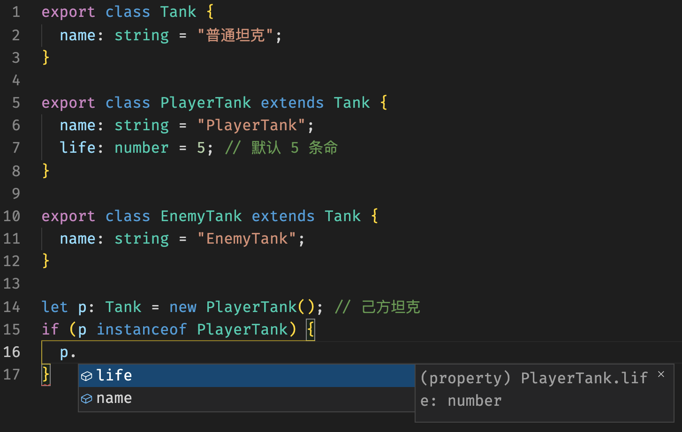
Task: Click line number 16 in the gutter
Action: [x=12, y=352]
